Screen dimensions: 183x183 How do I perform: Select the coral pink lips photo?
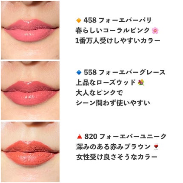click(30, 30)
